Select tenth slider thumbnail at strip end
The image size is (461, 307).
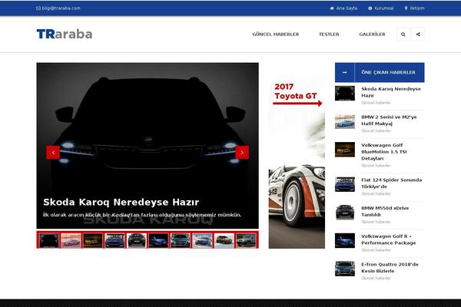(x=246, y=240)
